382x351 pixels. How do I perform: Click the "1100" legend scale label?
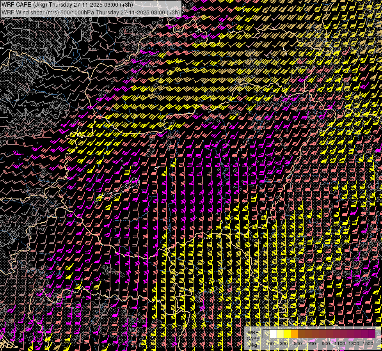340,343
